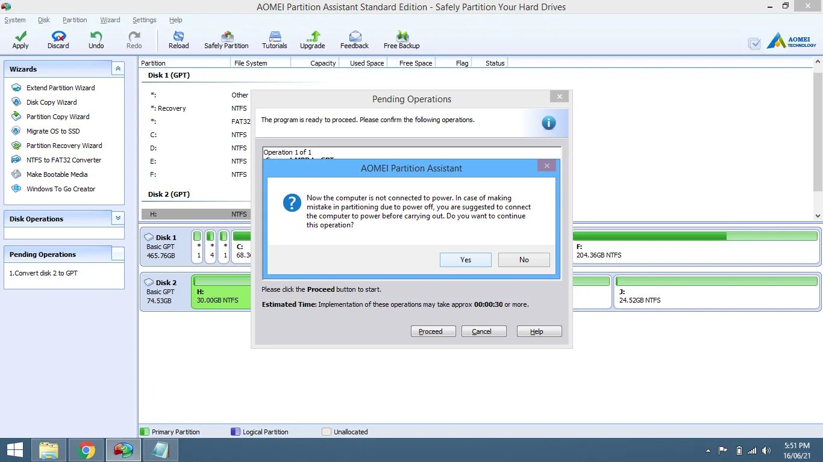Open Windows To Go Creator
The height and width of the screenshot is (462, 823).
[60, 189]
